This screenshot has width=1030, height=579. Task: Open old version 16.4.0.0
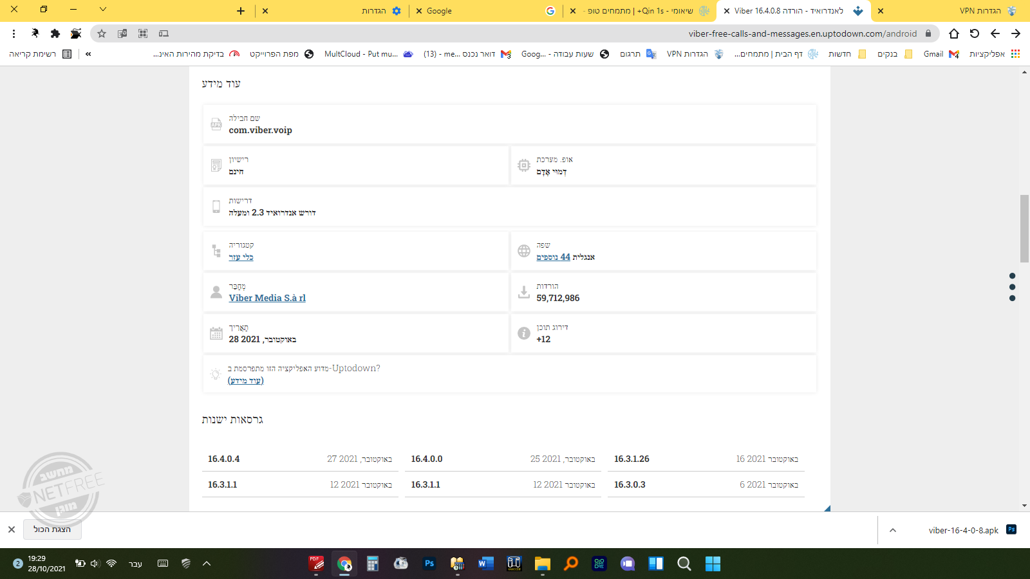pyautogui.click(x=427, y=459)
